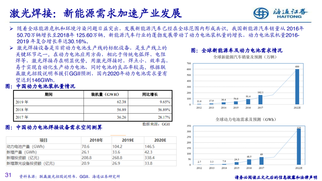Click chart title 全球新能源汽车销量及预测（万辆）
The image size is (322, 181).
(246, 57)
